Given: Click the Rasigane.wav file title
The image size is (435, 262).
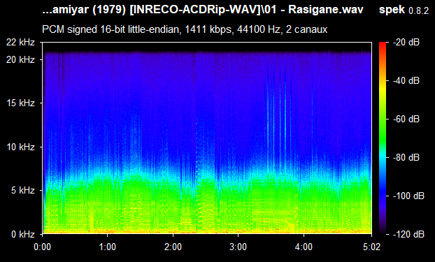Looking at the screenshot, I should 203,10.
